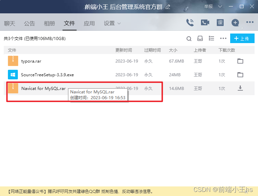Open the 应用 tab
The width and height of the screenshot is (258, 196).
click(89, 24)
